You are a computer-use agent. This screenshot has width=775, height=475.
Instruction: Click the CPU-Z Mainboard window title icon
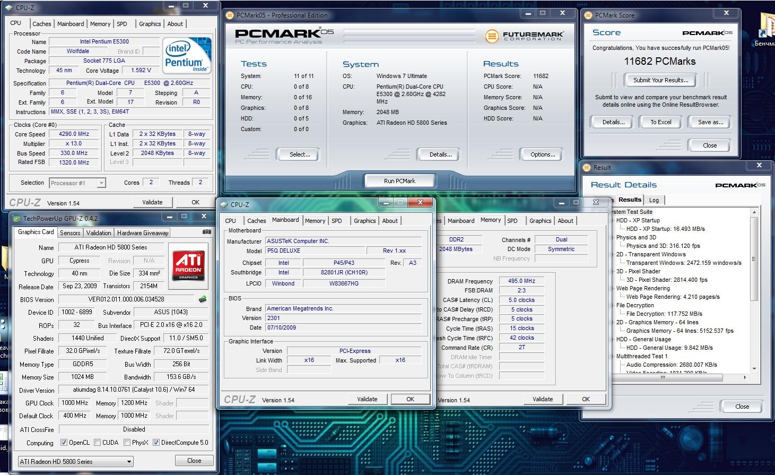point(224,204)
